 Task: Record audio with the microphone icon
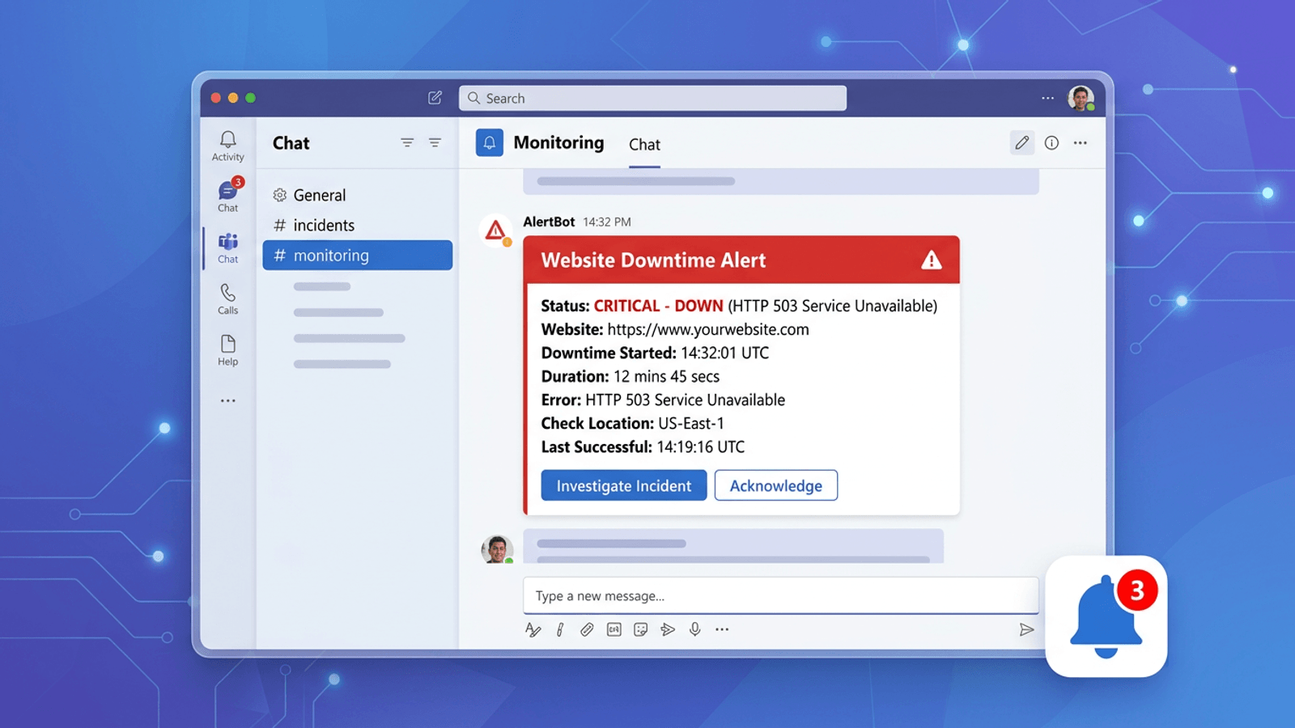(x=694, y=629)
